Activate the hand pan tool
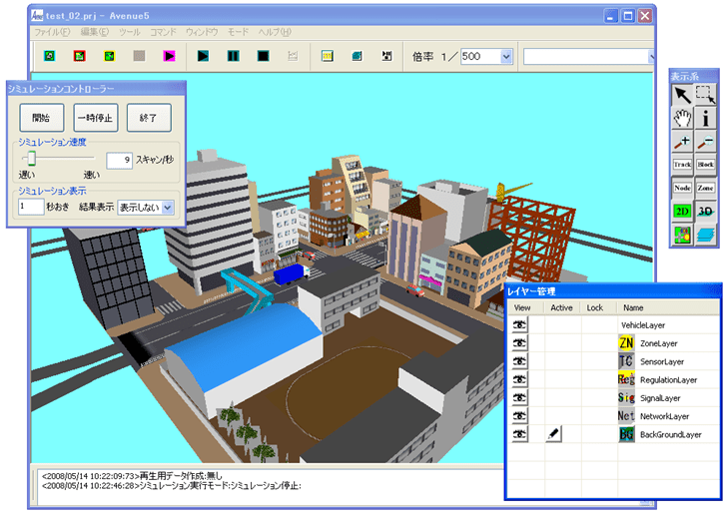Image resolution: width=727 pixels, height=517 pixels. [x=682, y=119]
